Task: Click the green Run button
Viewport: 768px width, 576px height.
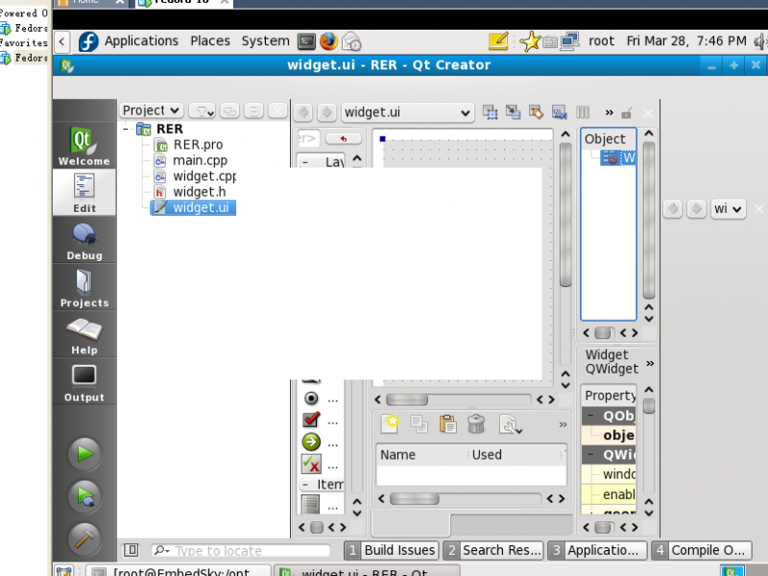Action: coord(84,453)
